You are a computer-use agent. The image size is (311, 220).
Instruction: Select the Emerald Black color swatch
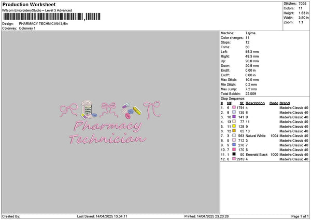234,154
